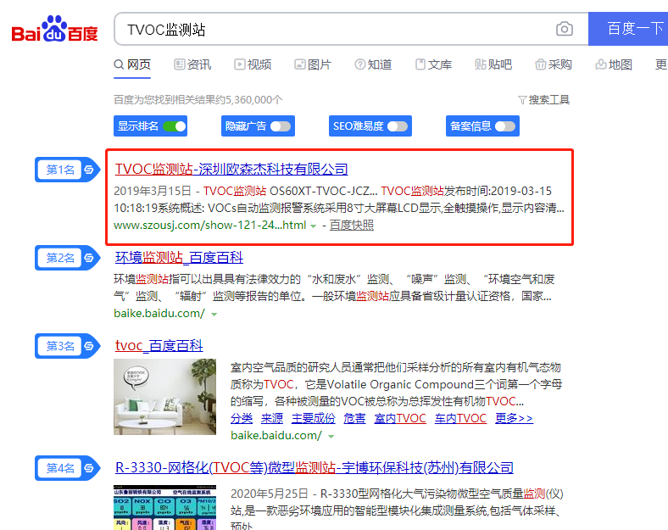Open result TVOC监测站-深圳欧森杰科技有限公司
Image resolution: width=668 pixels, height=530 pixels.
(x=231, y=169)
